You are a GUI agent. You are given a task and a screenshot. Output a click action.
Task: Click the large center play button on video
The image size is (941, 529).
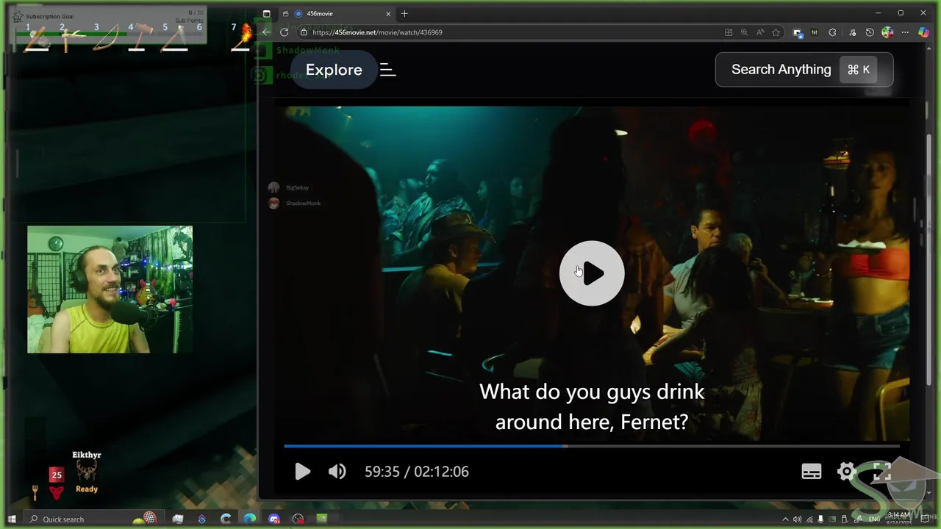592,273
